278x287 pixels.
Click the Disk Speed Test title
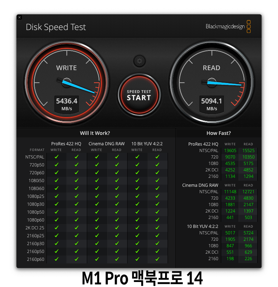click(56, 27)
